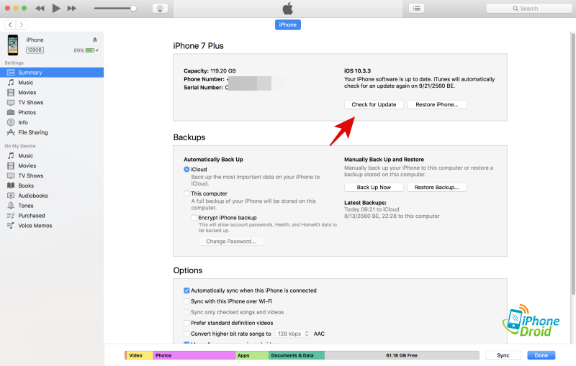576x366 pixels.
Task: Click the Restore Backup... button
Action: click(437, 188)
